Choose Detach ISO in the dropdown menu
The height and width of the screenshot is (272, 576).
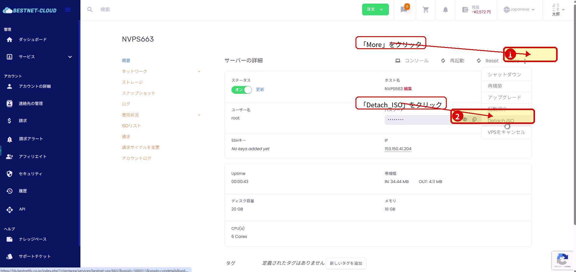pos(501,121)
